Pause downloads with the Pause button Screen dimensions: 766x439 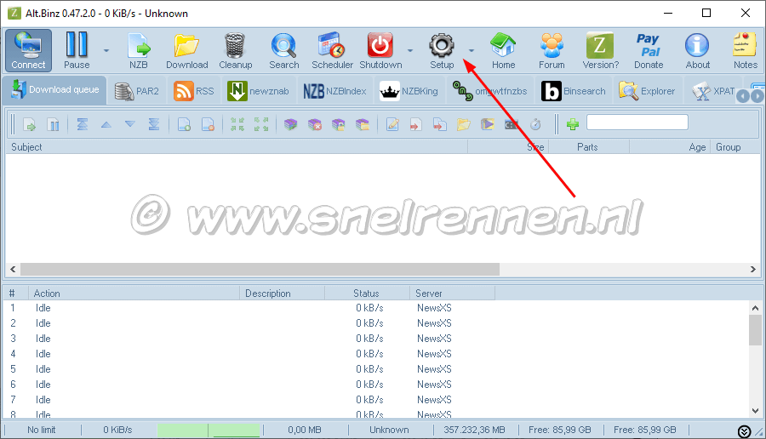(77, 50)
